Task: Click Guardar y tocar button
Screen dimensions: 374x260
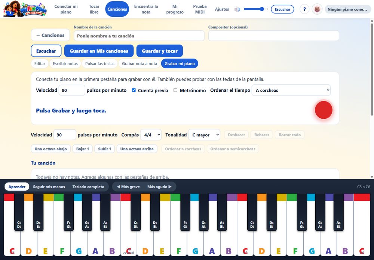Action: coord(160,51)
